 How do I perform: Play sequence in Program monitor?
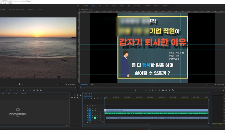pos(153,90)
